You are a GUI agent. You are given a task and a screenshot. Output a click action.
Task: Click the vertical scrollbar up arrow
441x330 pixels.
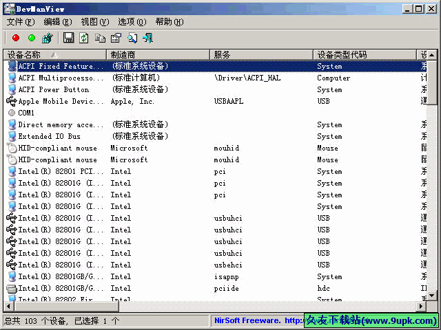coord(432,55)
